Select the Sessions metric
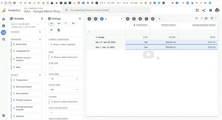The width and height of the screenshot is (222, 120). 27,116
